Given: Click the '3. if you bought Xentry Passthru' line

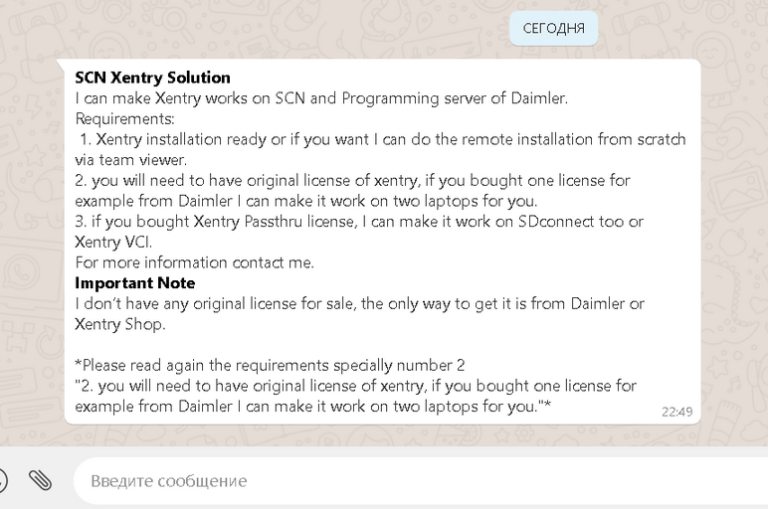Looking at the screenshot, I should pyautogui.click(x=359, y=222).
